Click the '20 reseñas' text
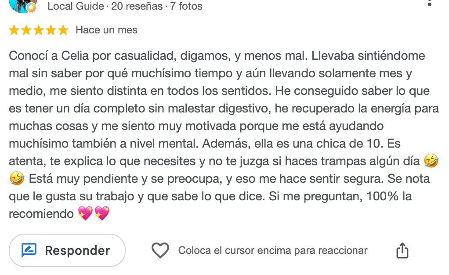The image size is (449, 275). pyautogui.click(x=137, y=6)
